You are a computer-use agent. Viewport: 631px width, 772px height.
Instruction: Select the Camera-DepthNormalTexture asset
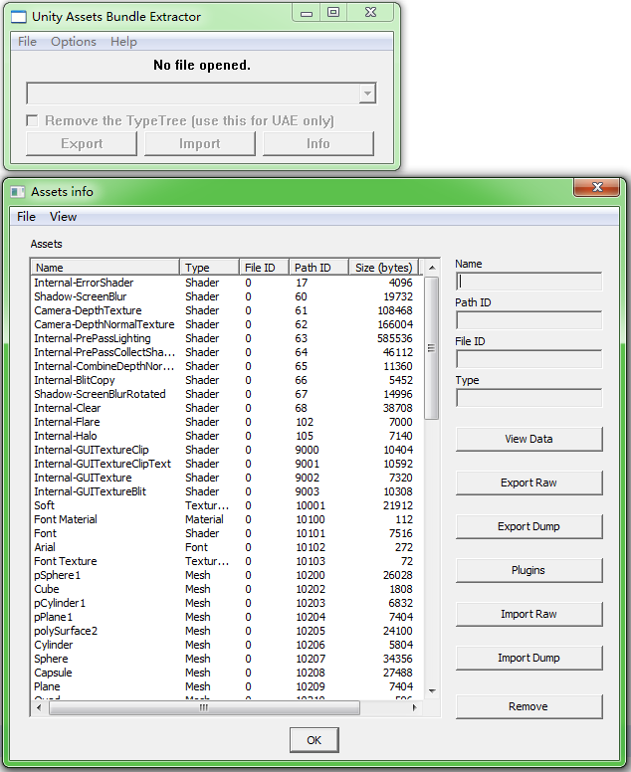227,324
